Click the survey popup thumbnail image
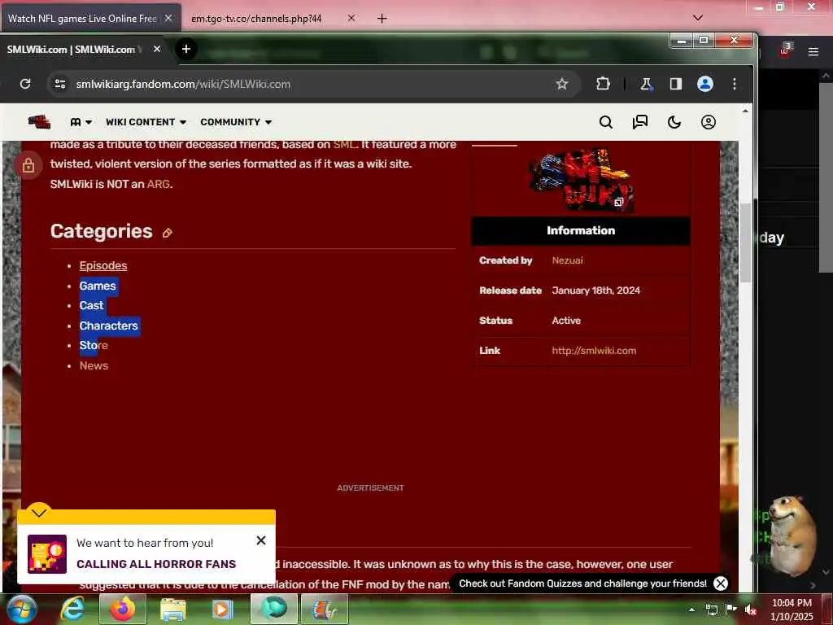 [x=47, y=553]
